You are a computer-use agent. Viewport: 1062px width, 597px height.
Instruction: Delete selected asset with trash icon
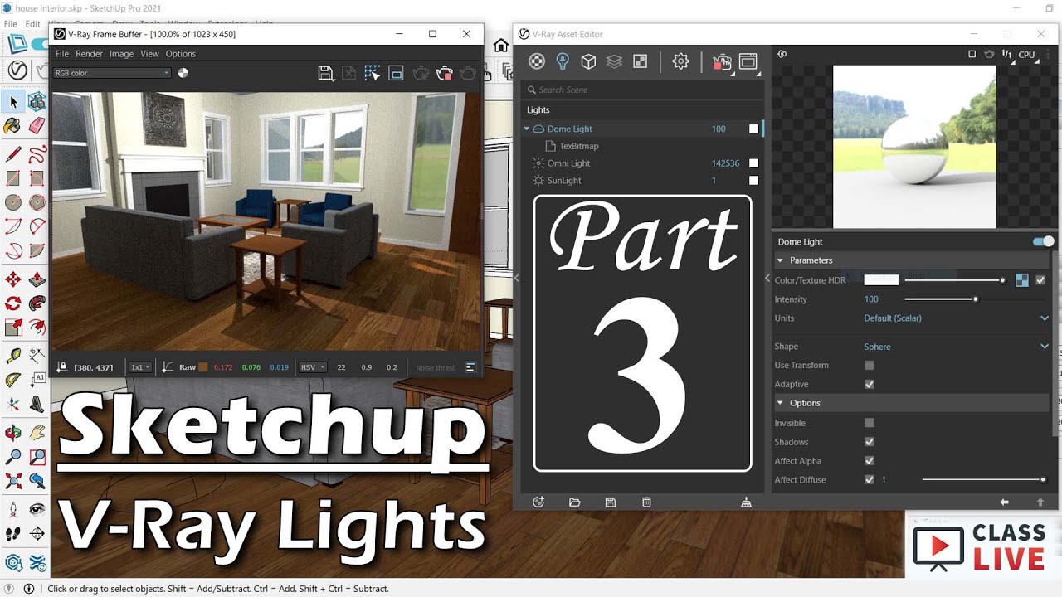click(646, 502)
